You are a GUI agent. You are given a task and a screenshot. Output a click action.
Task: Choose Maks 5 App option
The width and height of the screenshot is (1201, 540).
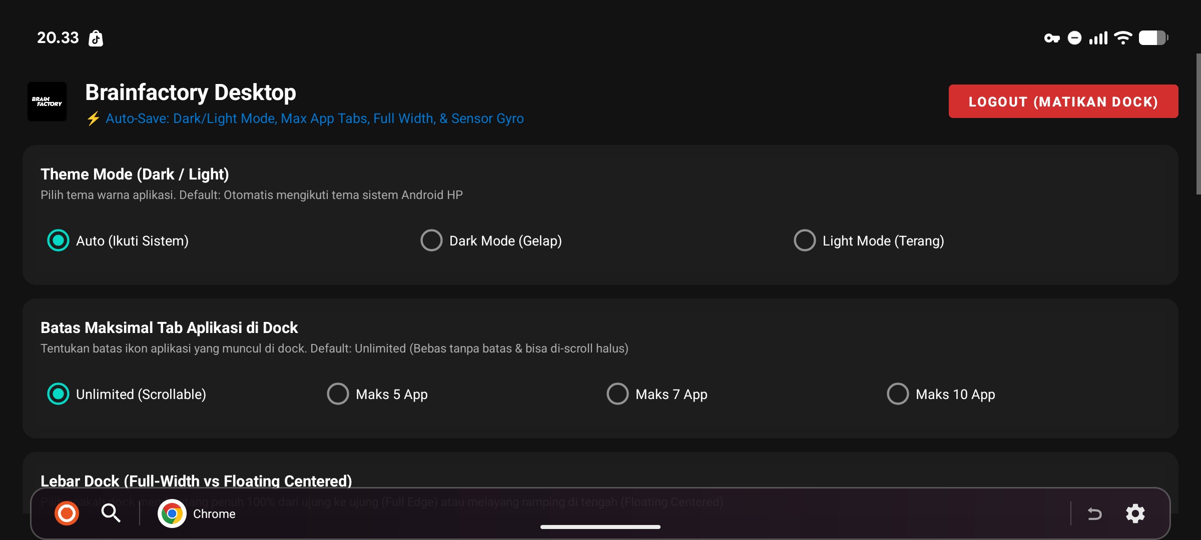pos(377,394)
